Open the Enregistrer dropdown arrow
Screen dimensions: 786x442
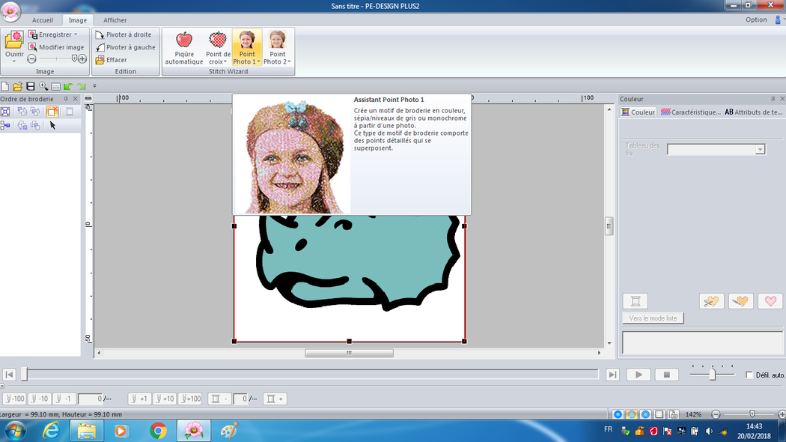[76, 34]
